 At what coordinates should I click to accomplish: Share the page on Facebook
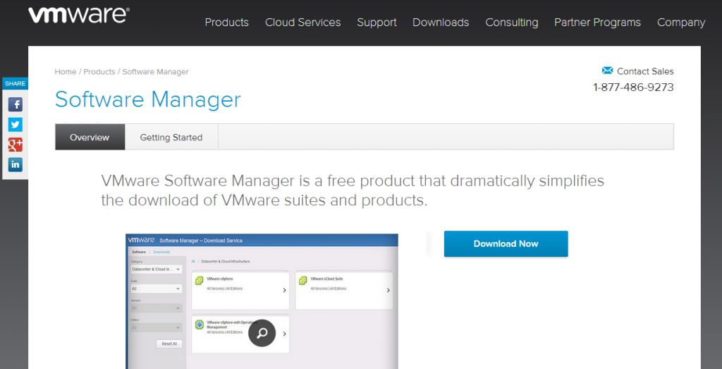pyautogui.click(x=16, y=104)
